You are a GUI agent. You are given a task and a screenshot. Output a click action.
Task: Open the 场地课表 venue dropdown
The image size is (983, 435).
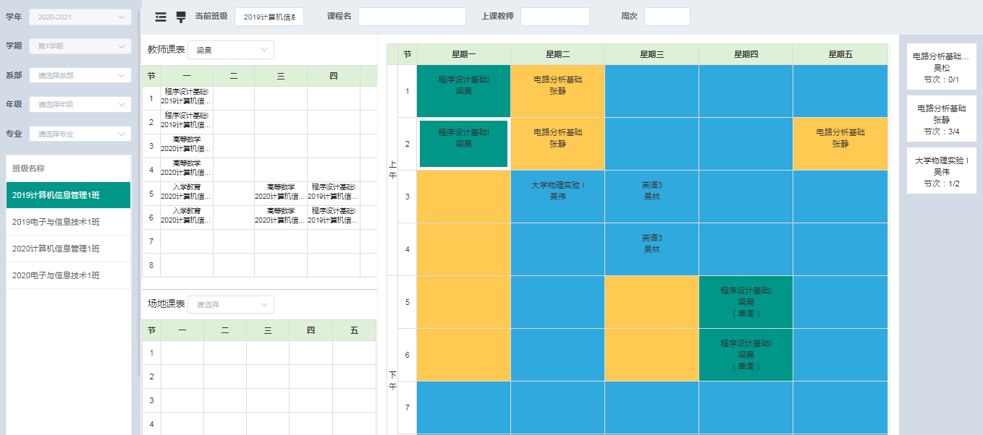point(230,304)
